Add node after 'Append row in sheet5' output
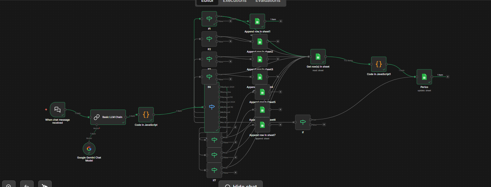This screenshot has width=491, height=187. point(280,92)
